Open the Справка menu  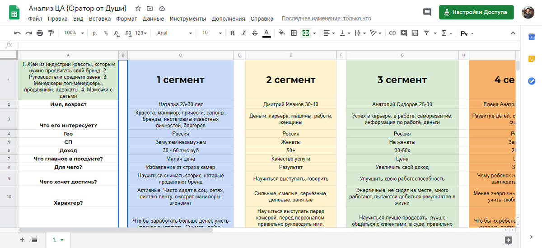coord(262,19)
